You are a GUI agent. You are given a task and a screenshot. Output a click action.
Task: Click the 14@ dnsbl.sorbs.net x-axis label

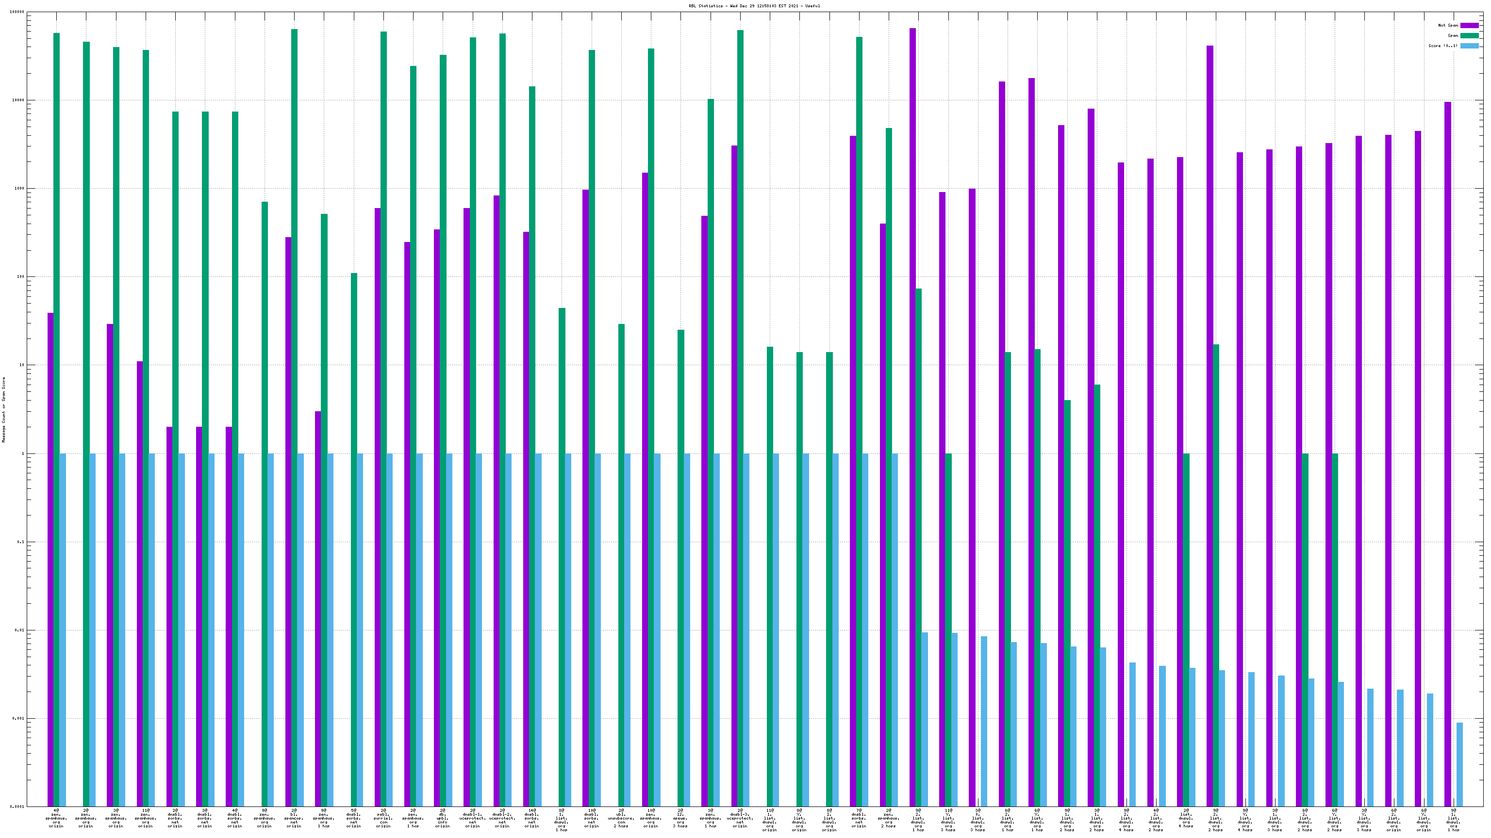(x=532, y=818)
